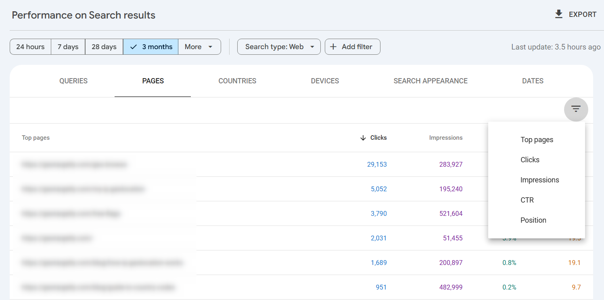Choose Top pages in filter menu
Viewport: 604px width, 300px height.
[537, 140]
